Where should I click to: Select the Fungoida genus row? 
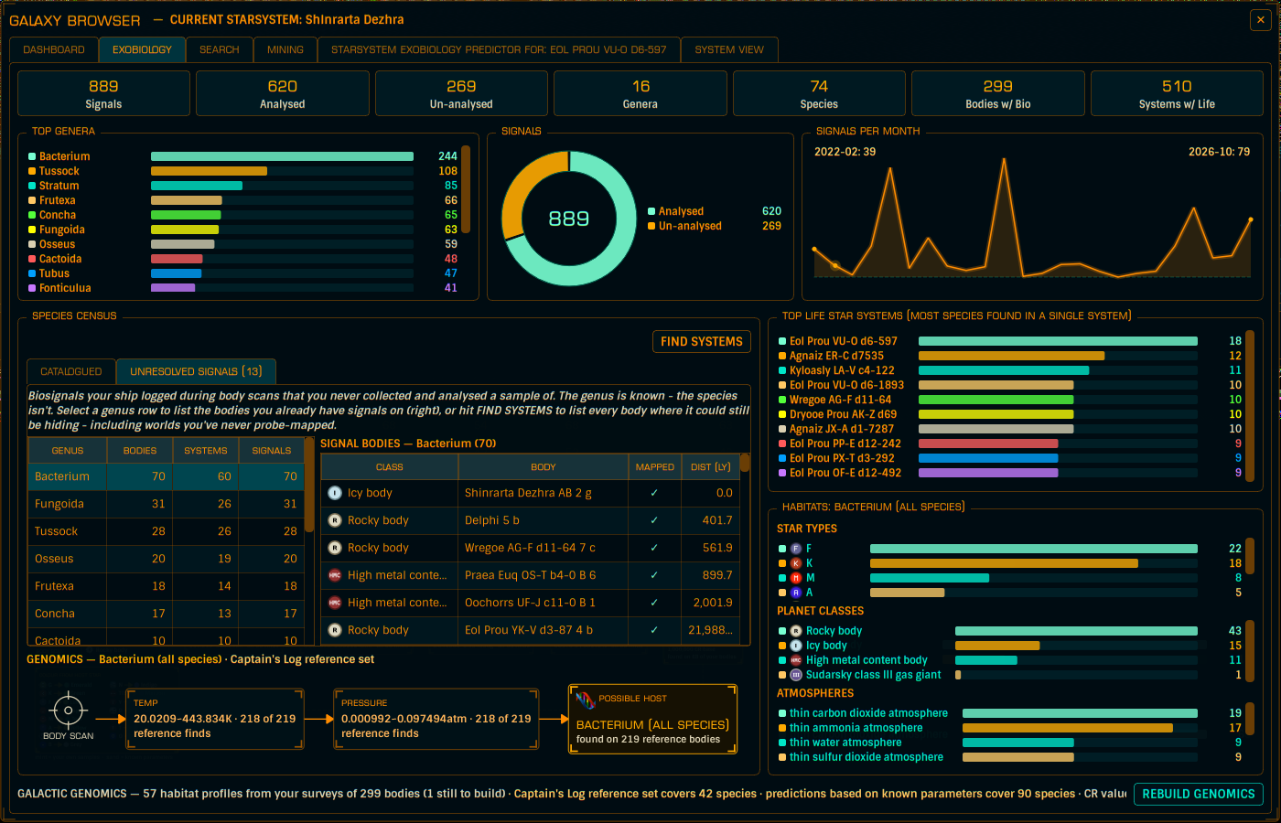pos(166,504)
